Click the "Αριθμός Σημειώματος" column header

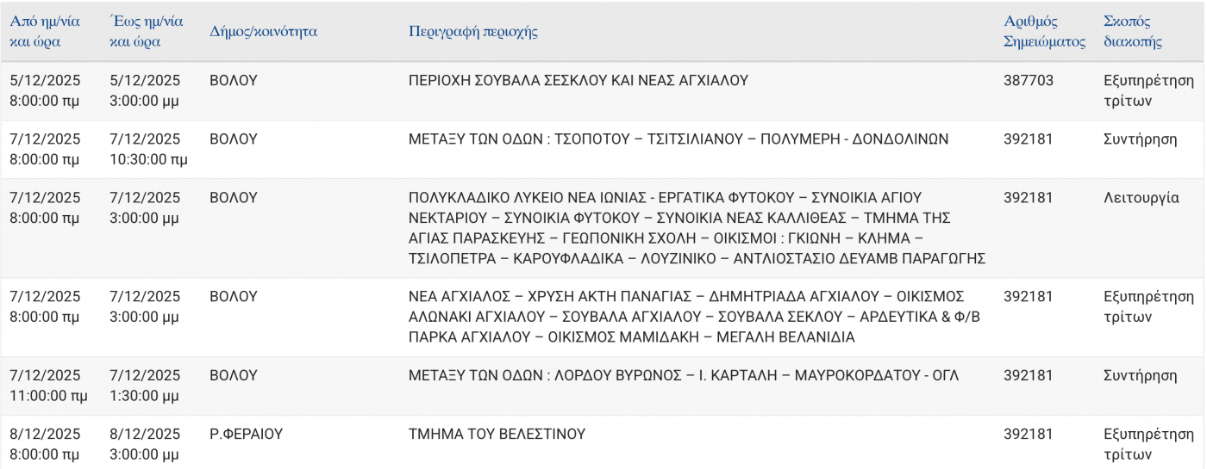tap(1044, 32)
